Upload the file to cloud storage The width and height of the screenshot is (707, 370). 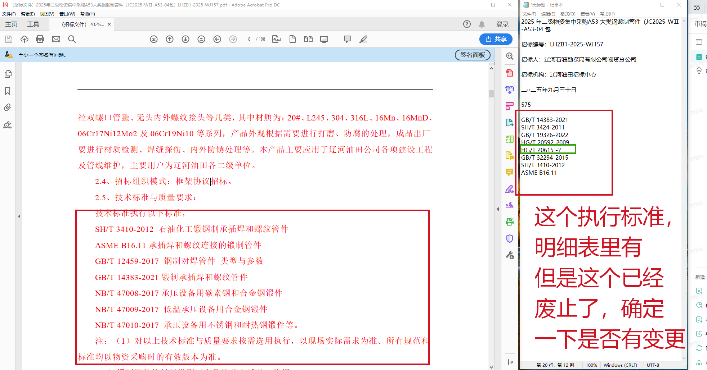tap(24, 39)
